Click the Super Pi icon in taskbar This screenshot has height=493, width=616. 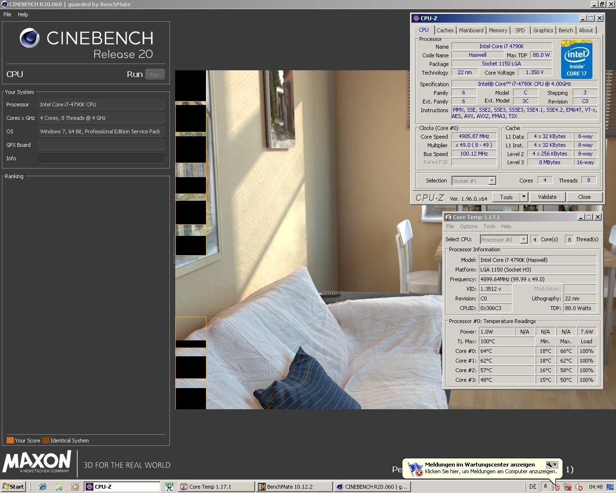point(169,487)
